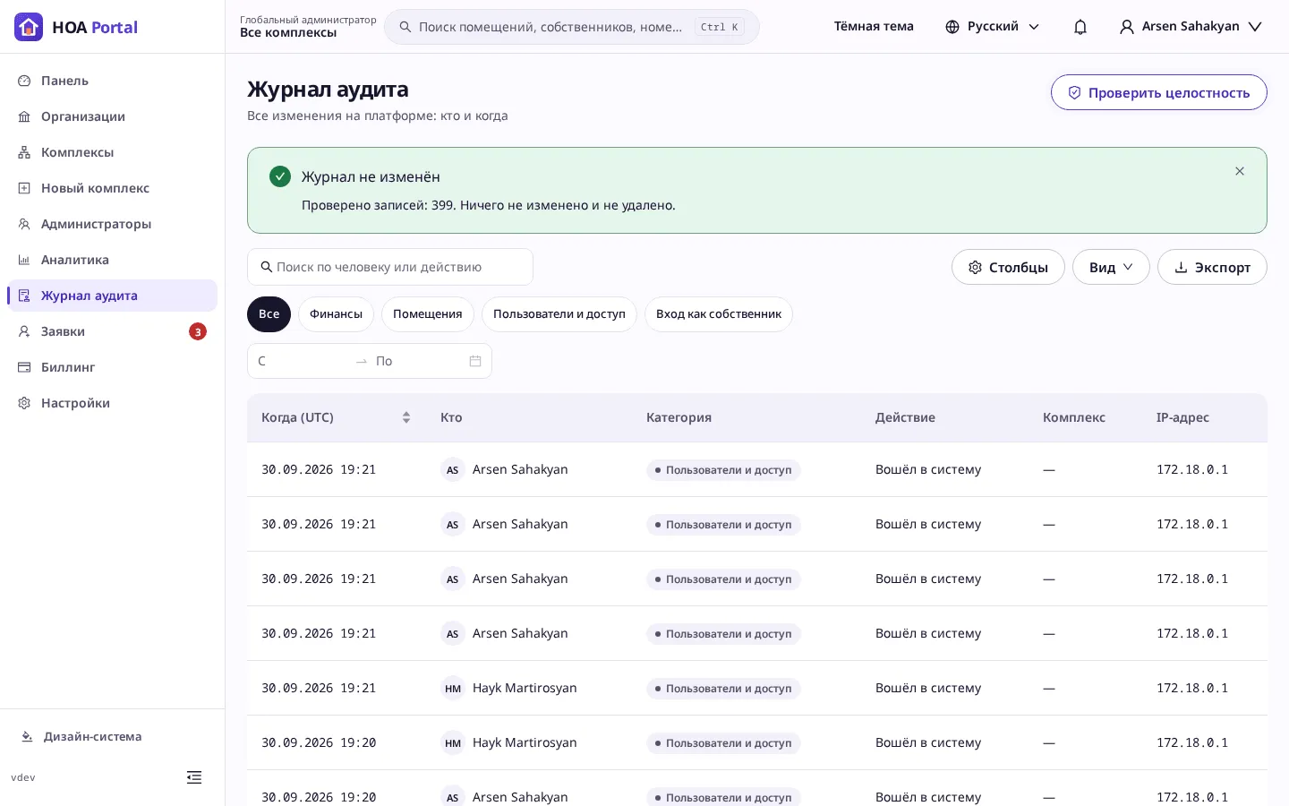
Task: Dismiss the green integrity alert
Action: point(1240,171)
